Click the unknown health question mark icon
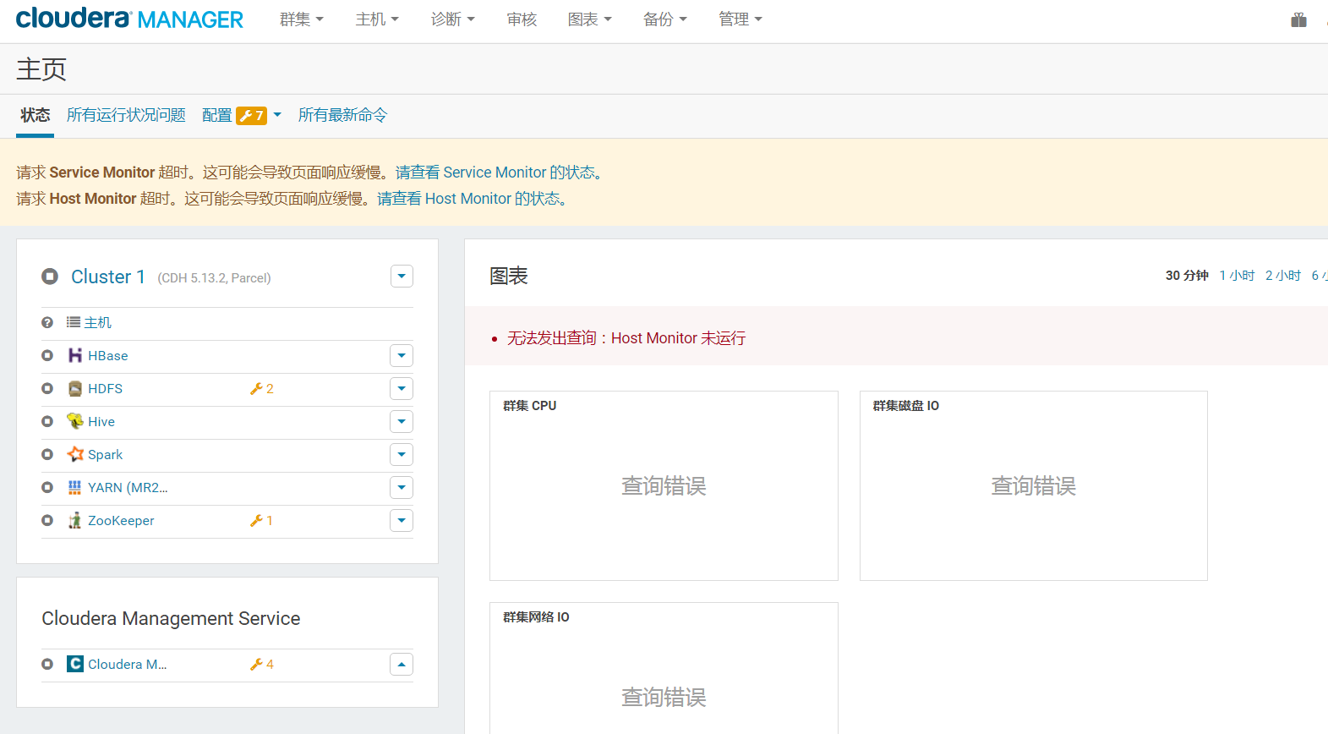The height and width of the screenshot is (734, 1328). (x=47, y=322)
